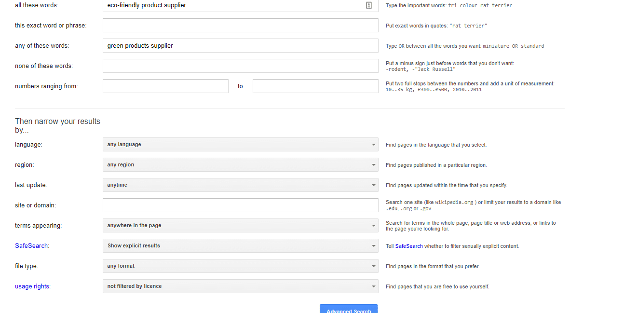Click the SafeSearch link in the description text

(409, 246)
